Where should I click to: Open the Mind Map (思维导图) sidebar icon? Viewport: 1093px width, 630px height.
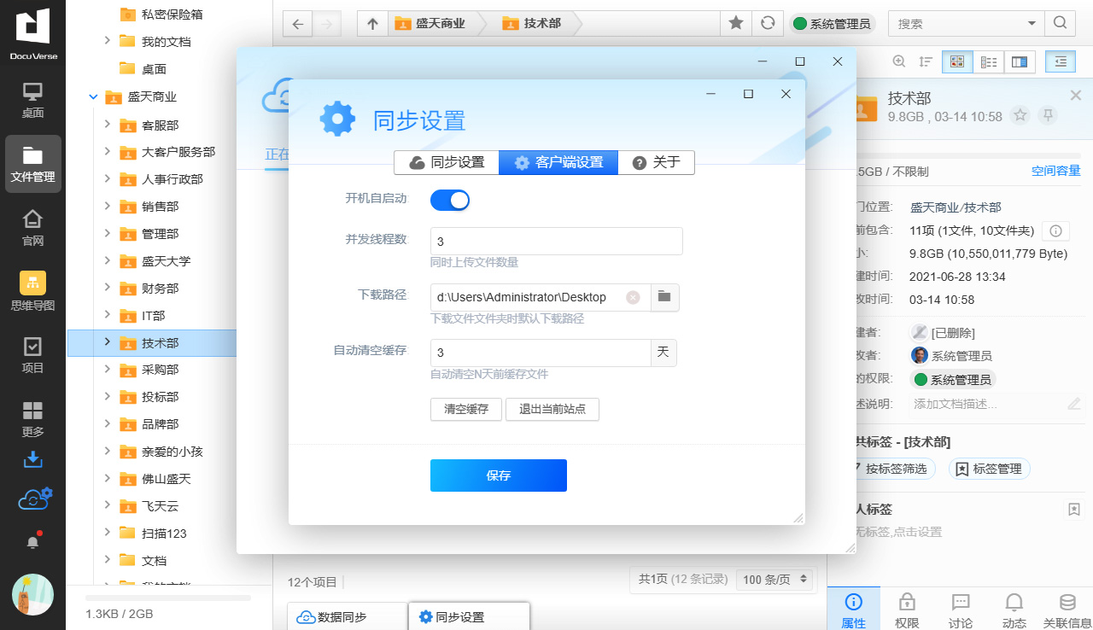(32, 290)
